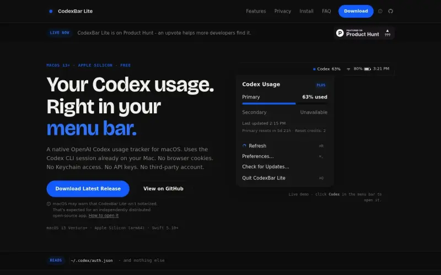Image resolution: width=441 pixels, height=275 pixels.
Task: Click the CodexBar Lite blue dot logo
Action: (x=51, y=11)
